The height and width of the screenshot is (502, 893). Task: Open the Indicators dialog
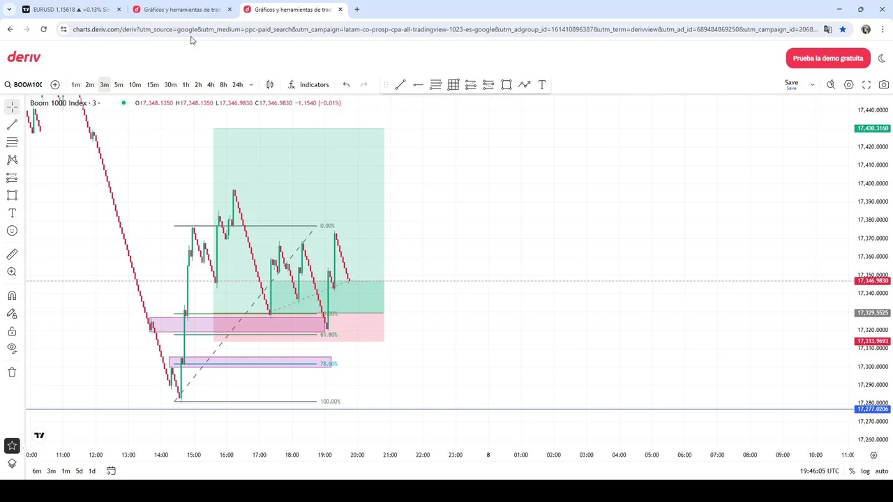[x=308, y=85]
